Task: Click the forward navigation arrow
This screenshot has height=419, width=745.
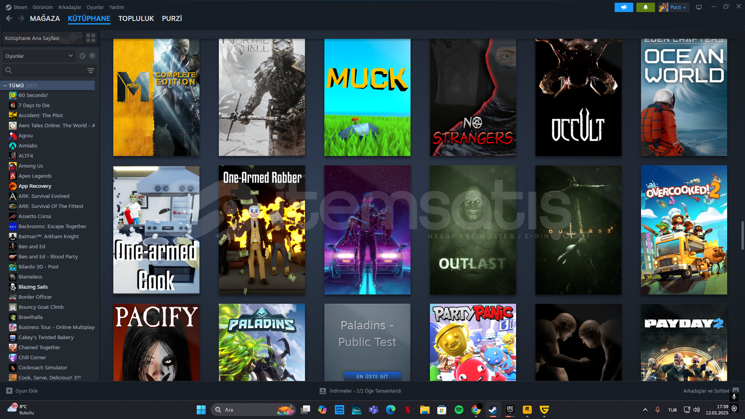Action: (21, 18)
